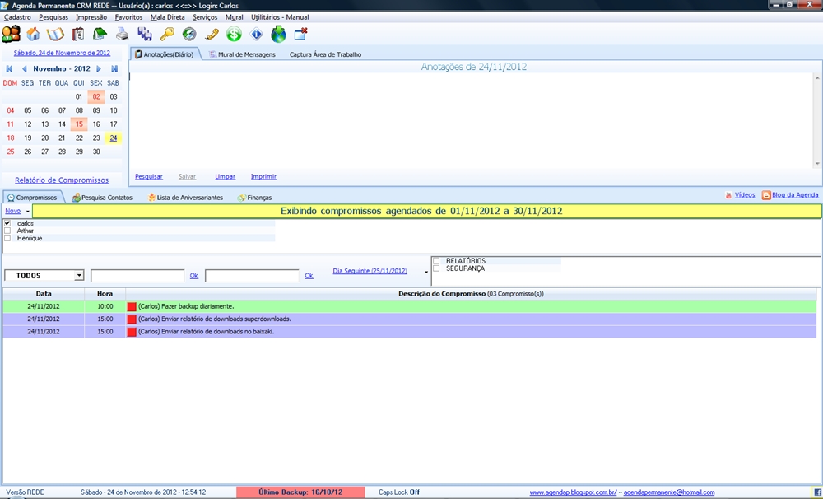The width and height of the screenshot is (823, 499).
Task: Open Lista de Aniversariantes tab
Action: tap(185, 198)
